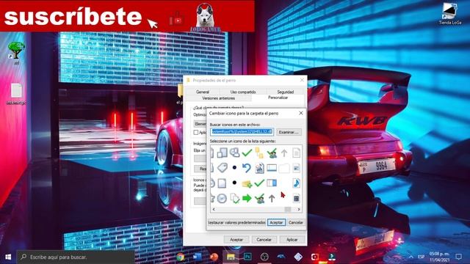Open File Explorer from taskbar
This screenshot has height=264, width=470.
pyautogui.click(x=231, y=257)
